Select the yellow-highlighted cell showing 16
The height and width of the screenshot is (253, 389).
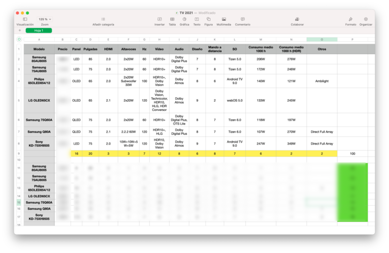click(x=76, y=153)
